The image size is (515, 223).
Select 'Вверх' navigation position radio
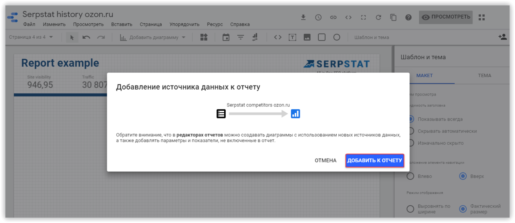click(x=463, y=176)
